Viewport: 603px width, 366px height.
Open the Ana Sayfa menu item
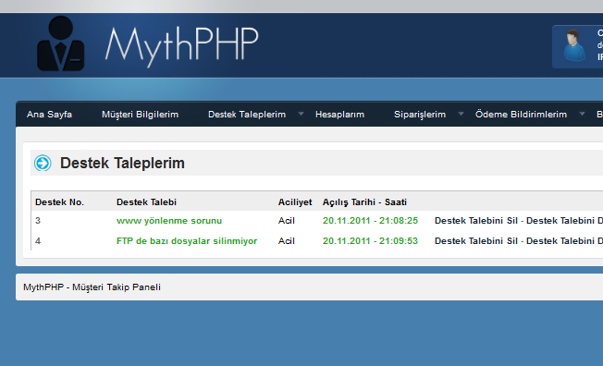49,115
